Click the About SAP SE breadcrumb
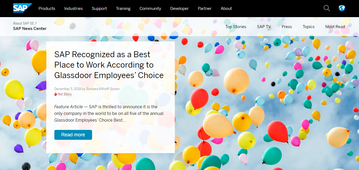359x170 pixels. coord(24,23)
